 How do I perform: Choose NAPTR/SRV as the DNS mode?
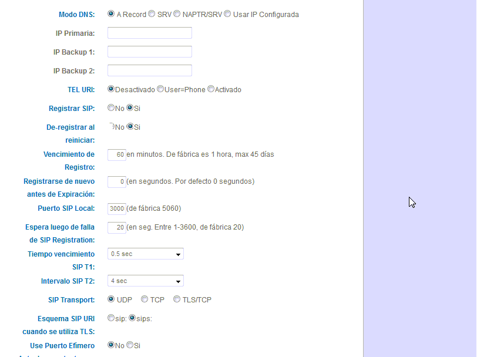[177, 14]
